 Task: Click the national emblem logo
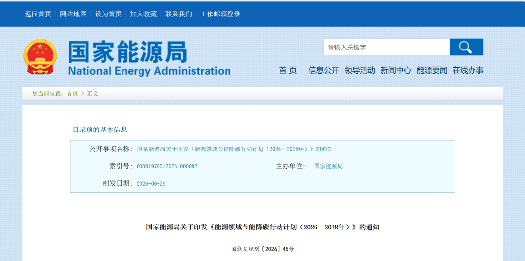pos(40,56)
